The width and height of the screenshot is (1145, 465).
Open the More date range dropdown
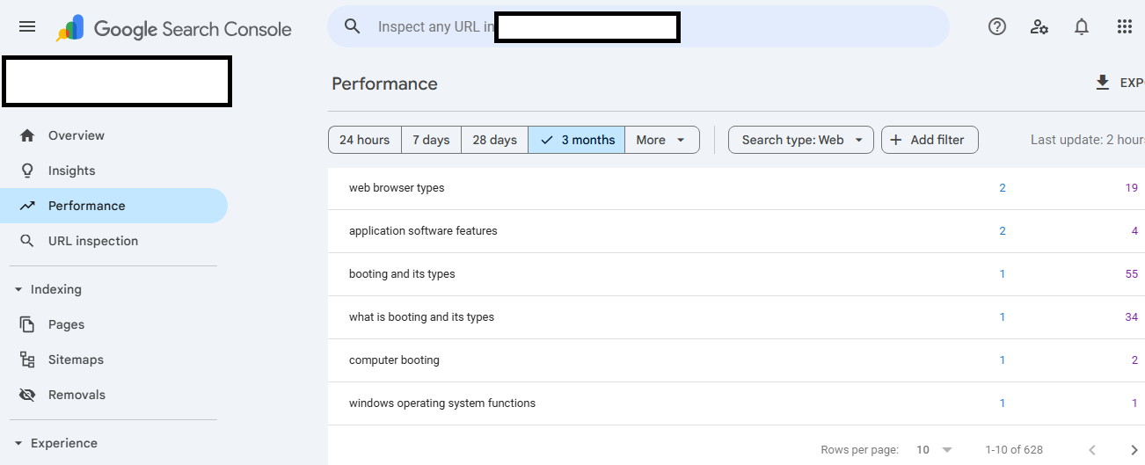pos(662,140)
